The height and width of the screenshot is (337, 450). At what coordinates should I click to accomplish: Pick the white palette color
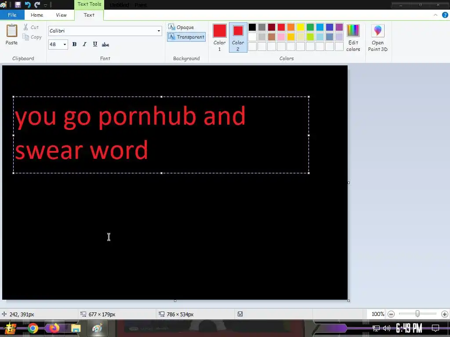pos(252,37)
